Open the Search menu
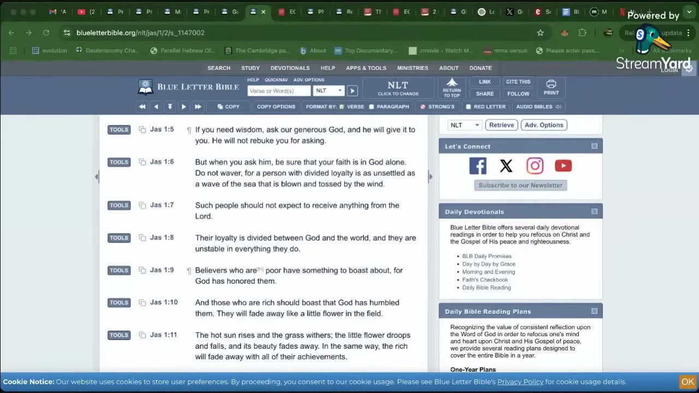 click(x=219, y=68)
